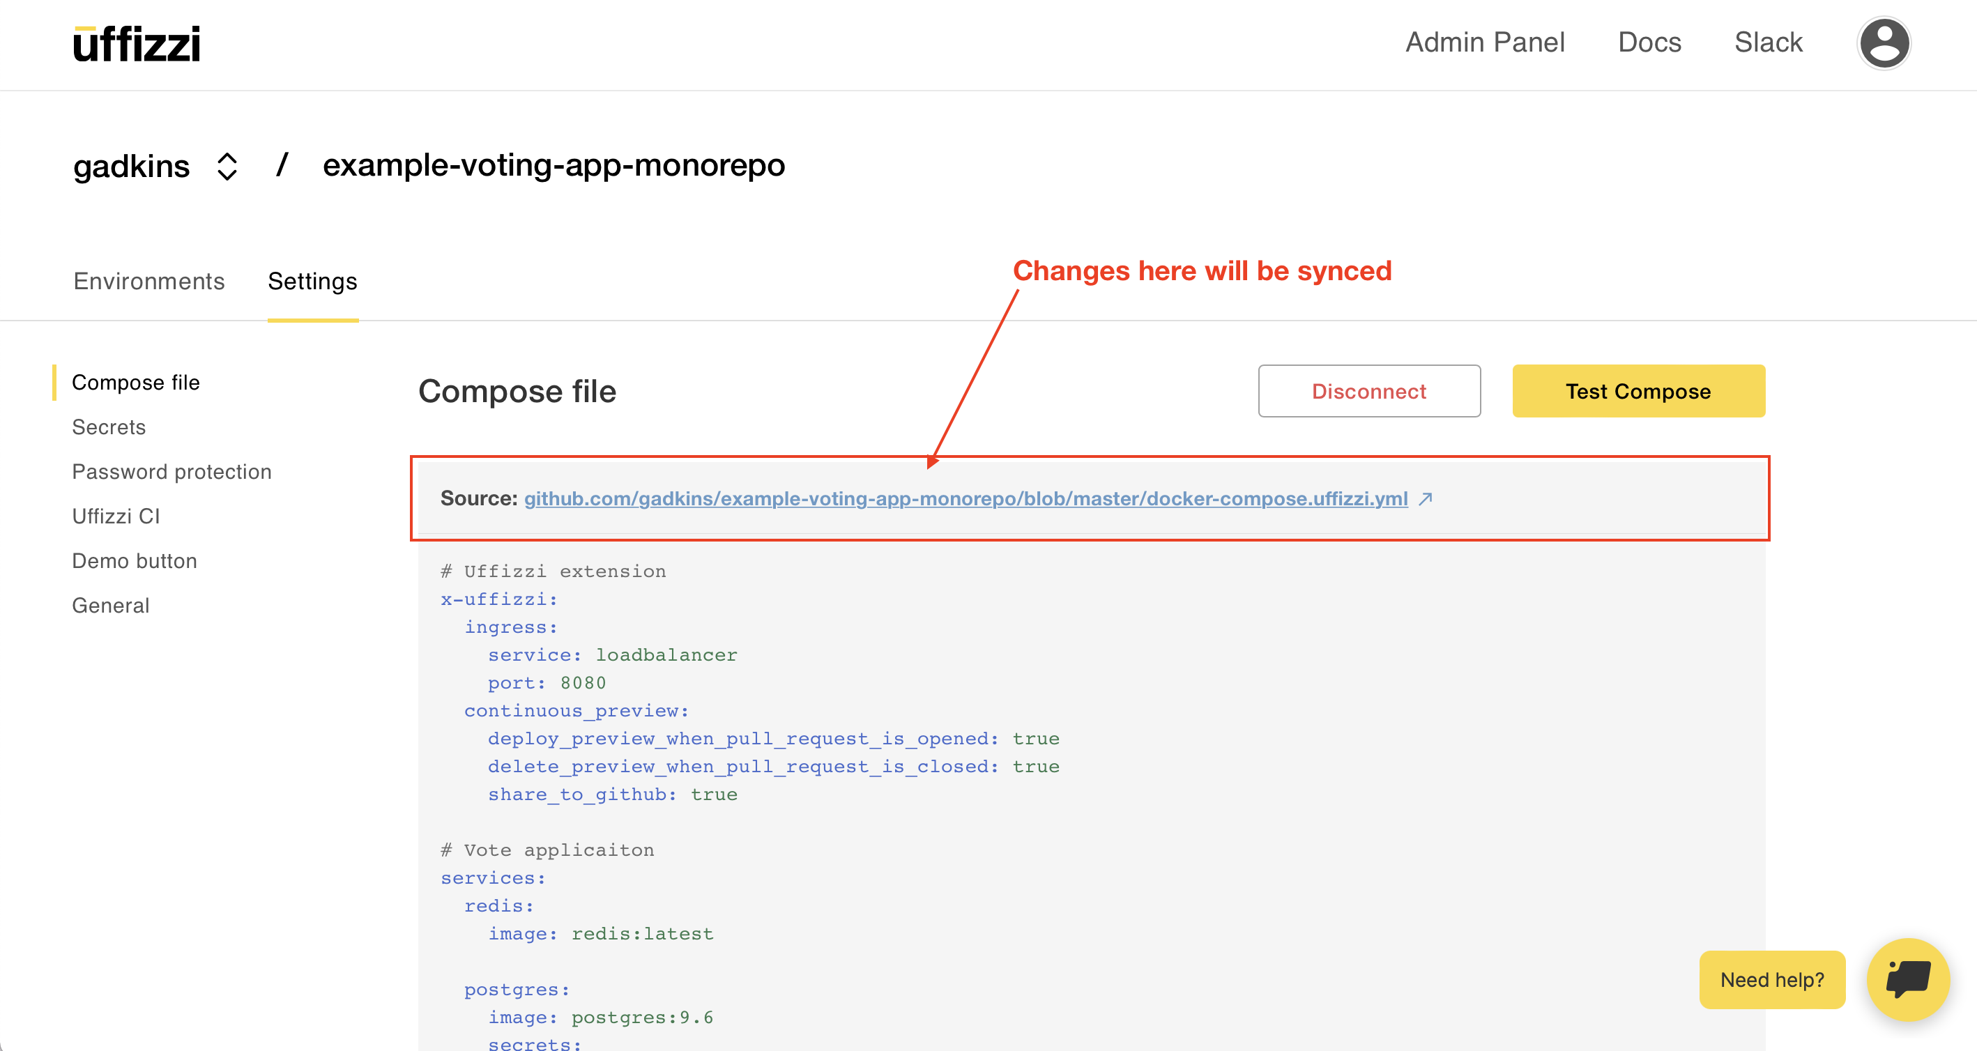Click the Need help? bubble
Viewport: 1977px width, 1051px height.
tap(1771, 979)
